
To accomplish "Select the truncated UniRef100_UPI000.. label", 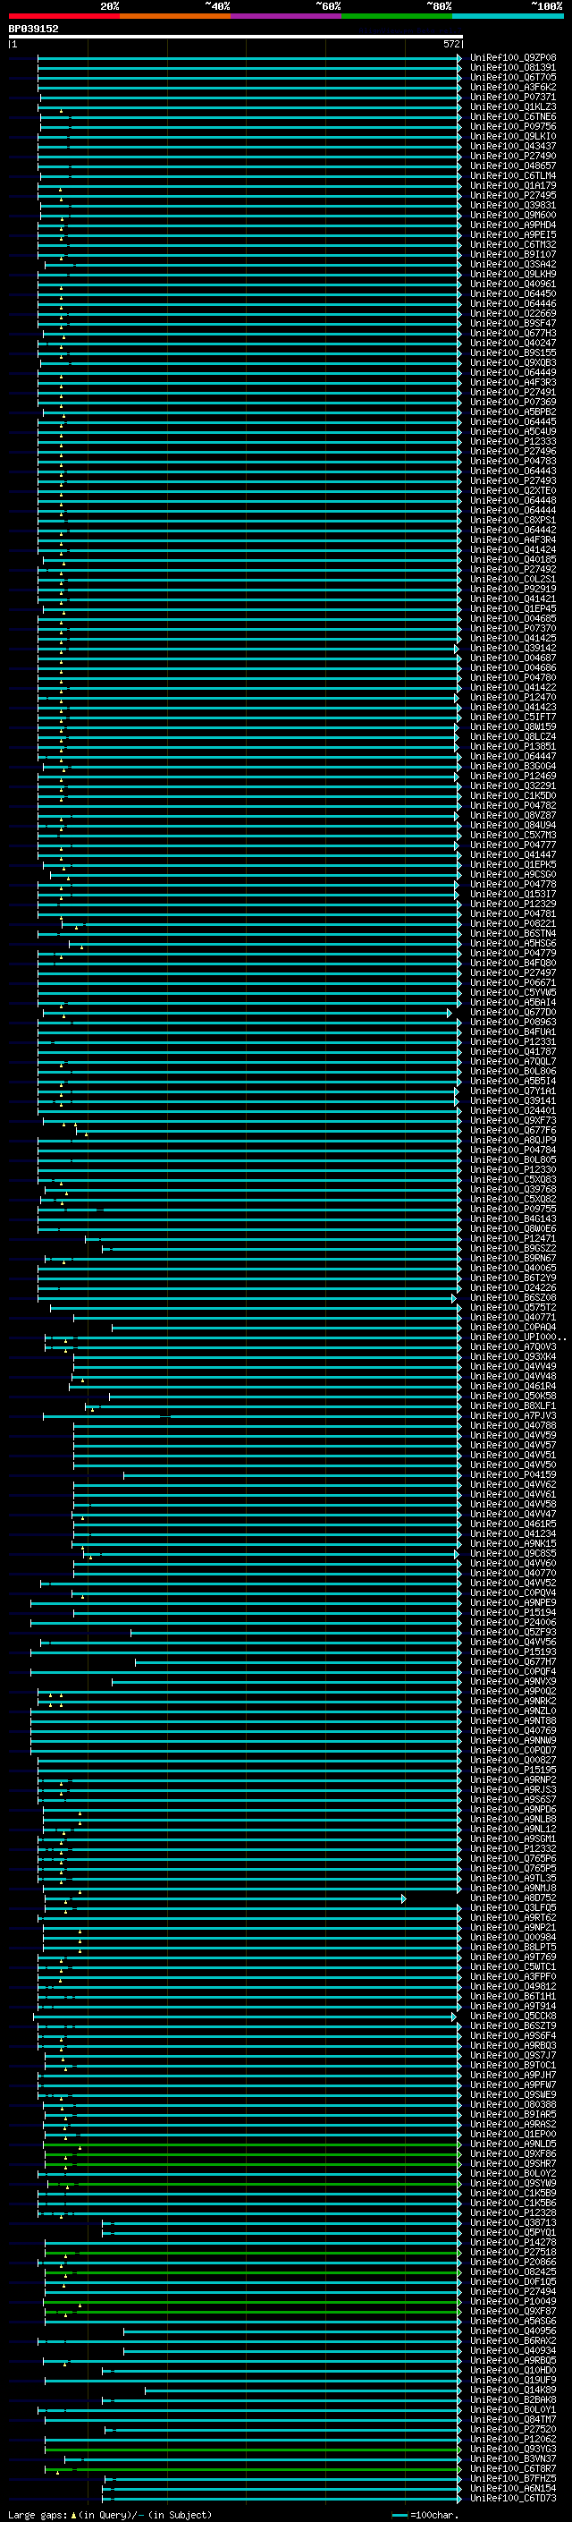I will coord(518,1337).
